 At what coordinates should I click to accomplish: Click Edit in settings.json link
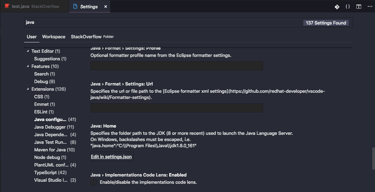(111, 156)
